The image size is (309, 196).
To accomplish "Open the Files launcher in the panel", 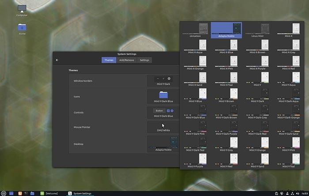I will click(32, 193).
